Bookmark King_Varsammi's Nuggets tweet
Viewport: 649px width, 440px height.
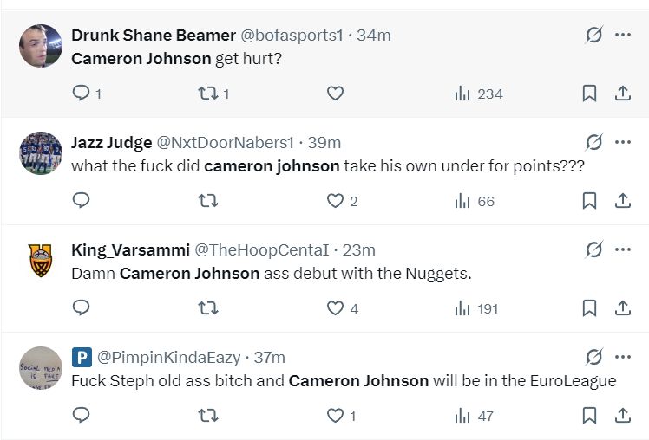589,308
